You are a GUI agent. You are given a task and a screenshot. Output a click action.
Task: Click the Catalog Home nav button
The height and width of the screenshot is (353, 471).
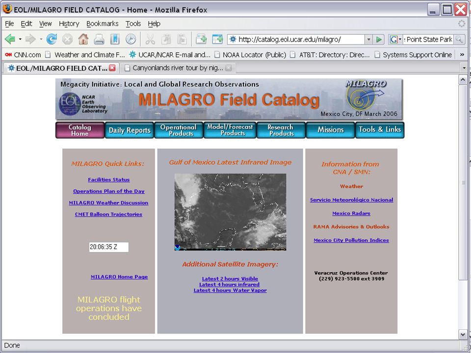[80, 130]
